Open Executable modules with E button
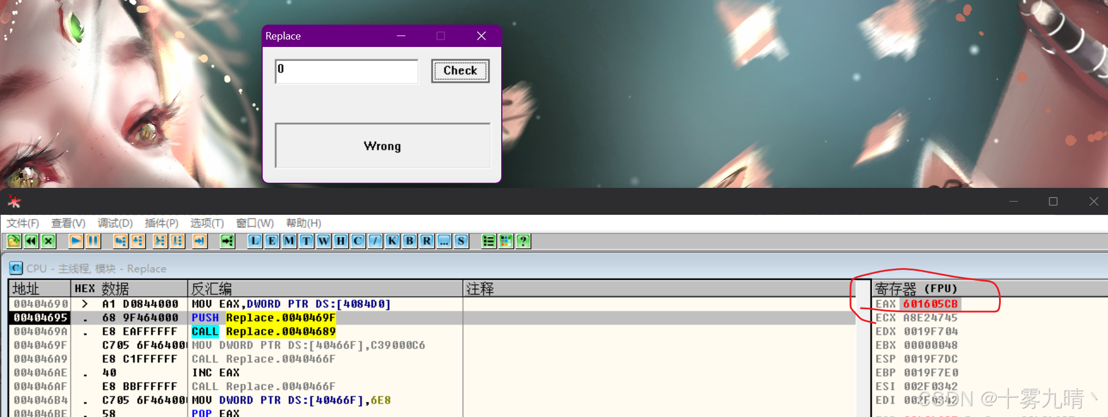 [x=272, y=241]
